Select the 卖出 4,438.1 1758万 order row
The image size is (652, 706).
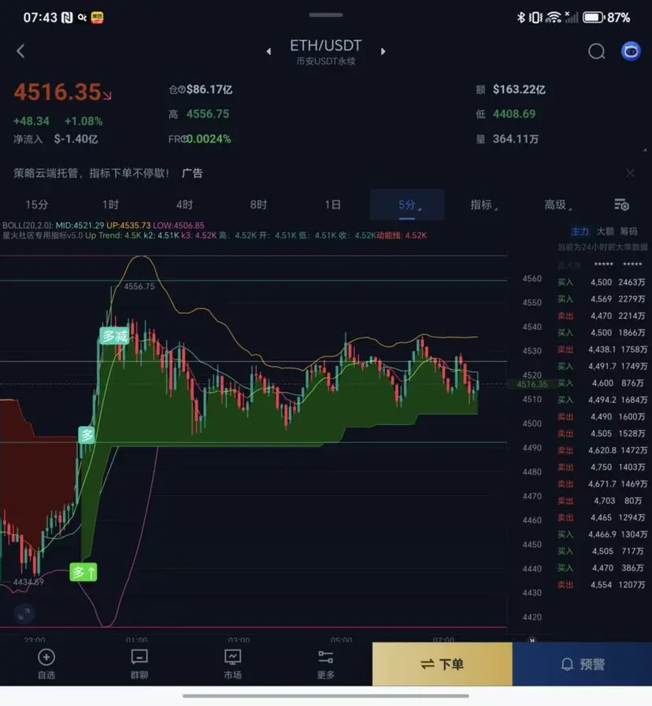click(602, 349)
